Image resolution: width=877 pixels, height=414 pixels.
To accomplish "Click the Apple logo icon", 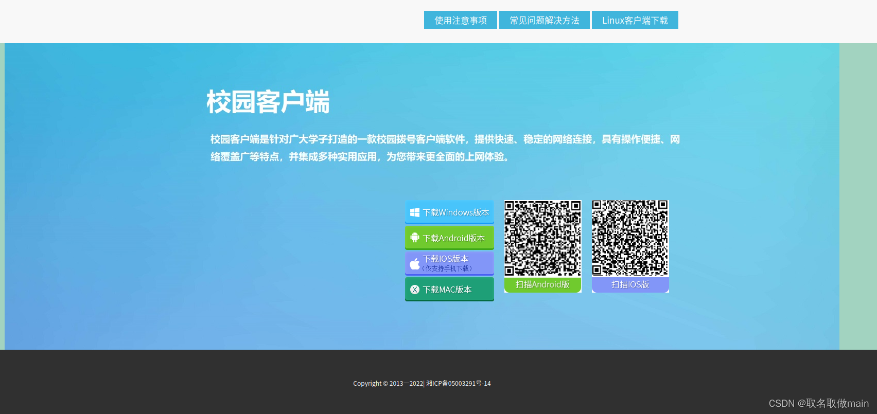I will point(415,264).
